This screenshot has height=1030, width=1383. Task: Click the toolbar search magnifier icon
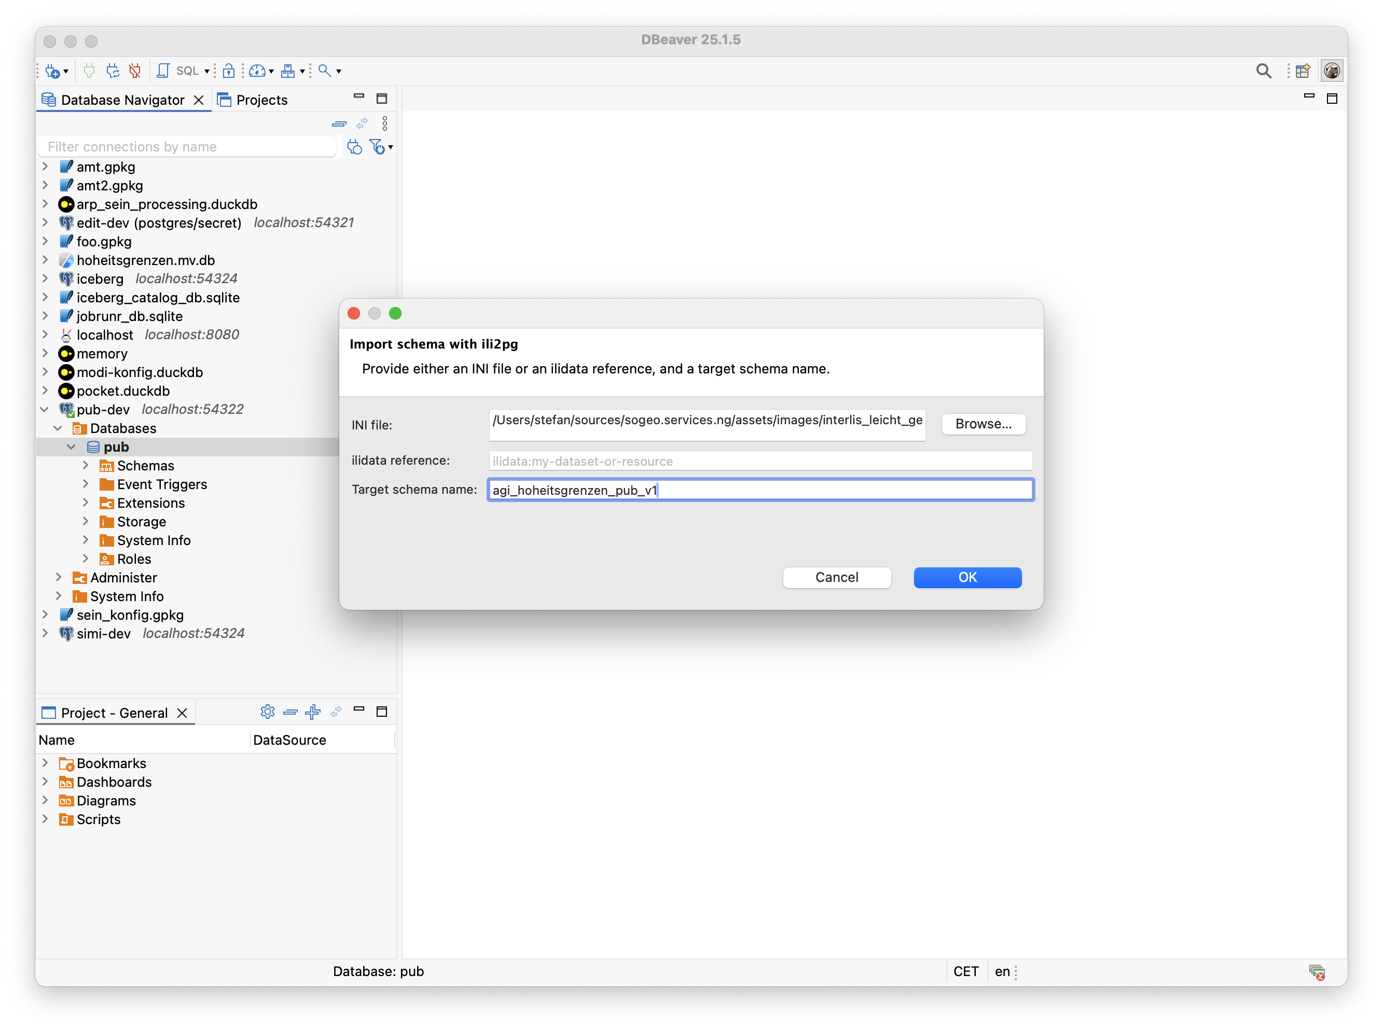click(324, 71)
